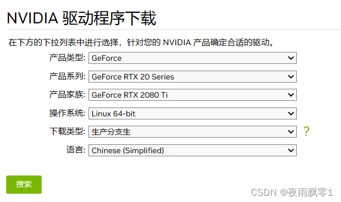
Task: Open the 操作系统 dropdown showing Linux 64-bit
Action: tap(193, 114)
